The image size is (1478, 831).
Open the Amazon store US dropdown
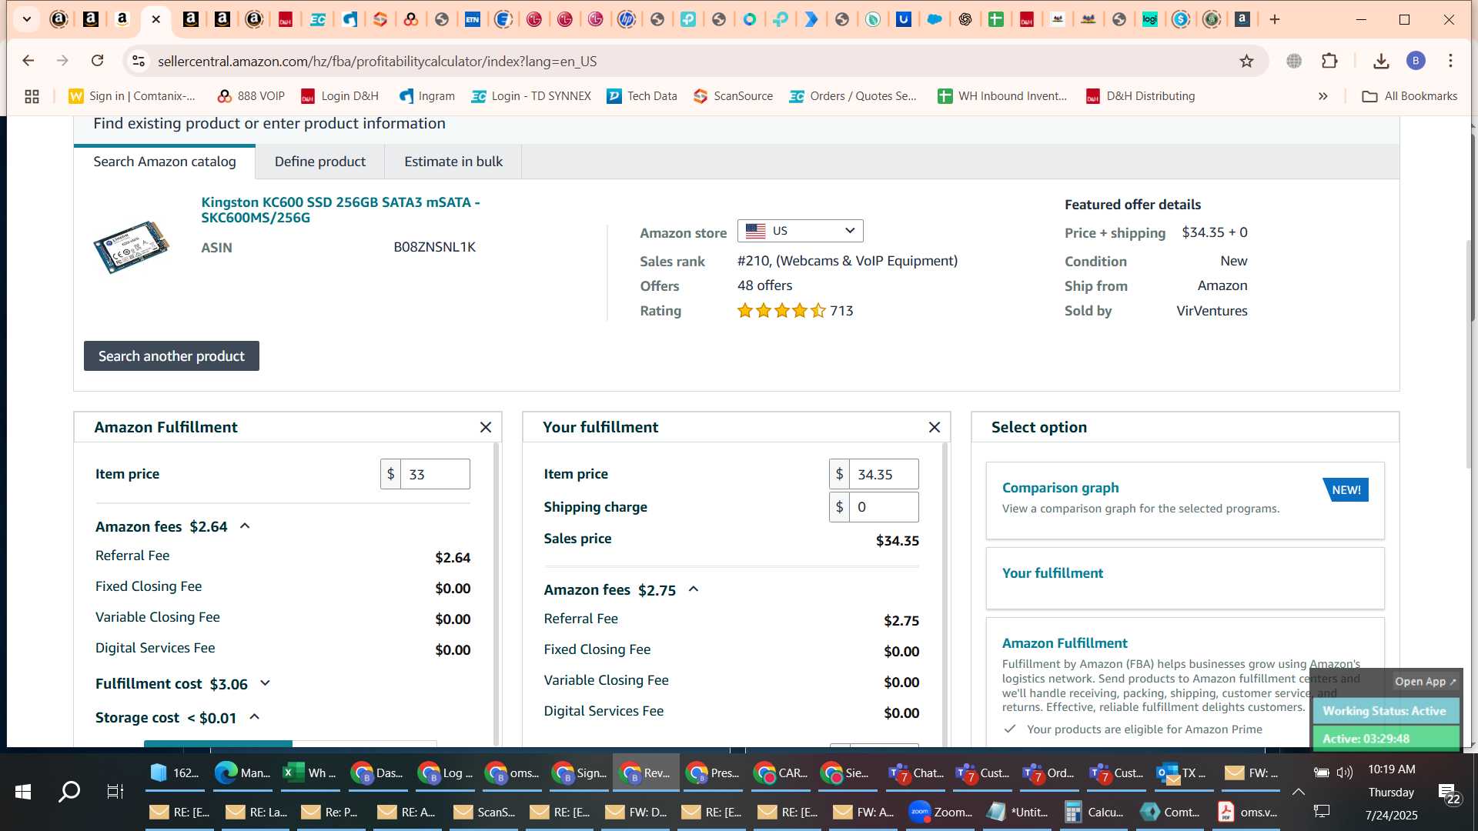(800, 231)
